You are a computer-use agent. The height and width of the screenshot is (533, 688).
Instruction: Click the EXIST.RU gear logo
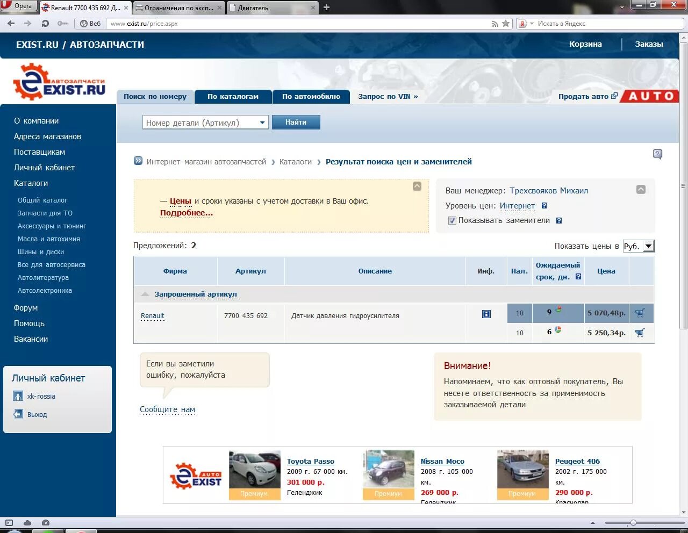point(59,82)
